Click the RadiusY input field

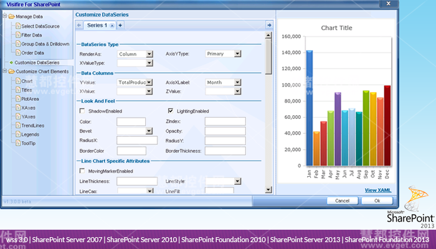coord(225,141)
